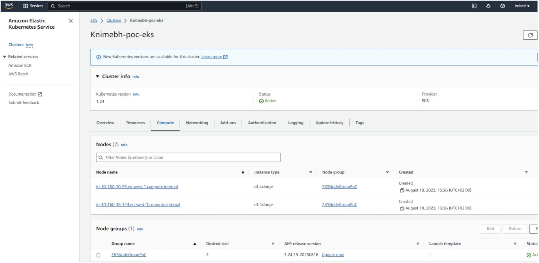Sort nodes by Instance type
The width and height of the screenshot is (539, 263).
(311, 172)
